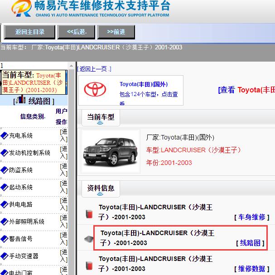Viewport: 275px width, 275px height.
Task: Select the 警告信号 entry
Action: click(21, 239)
